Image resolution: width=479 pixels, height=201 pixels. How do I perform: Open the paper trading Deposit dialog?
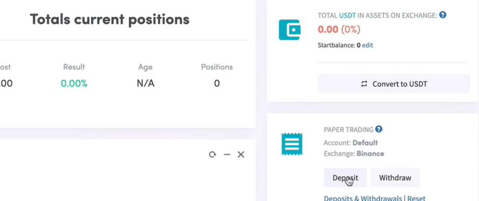(x=345, y=177)
